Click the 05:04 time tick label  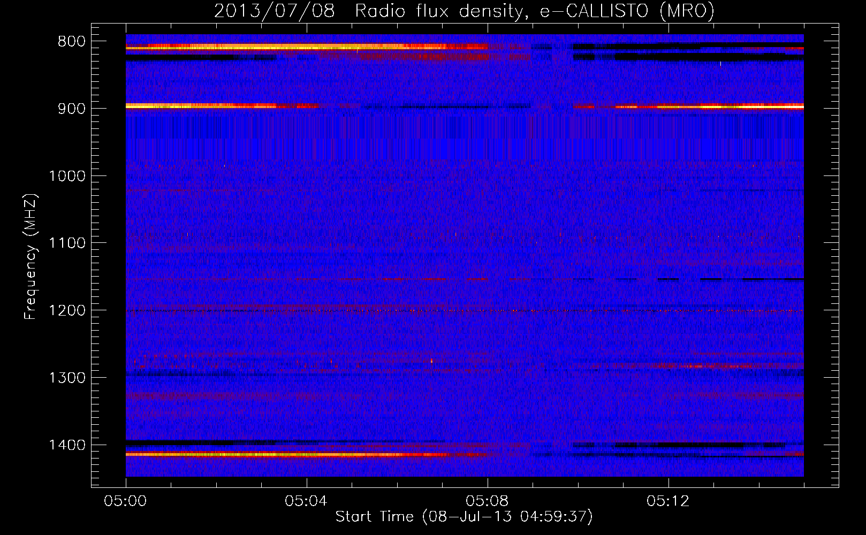[x=306, y=501]
